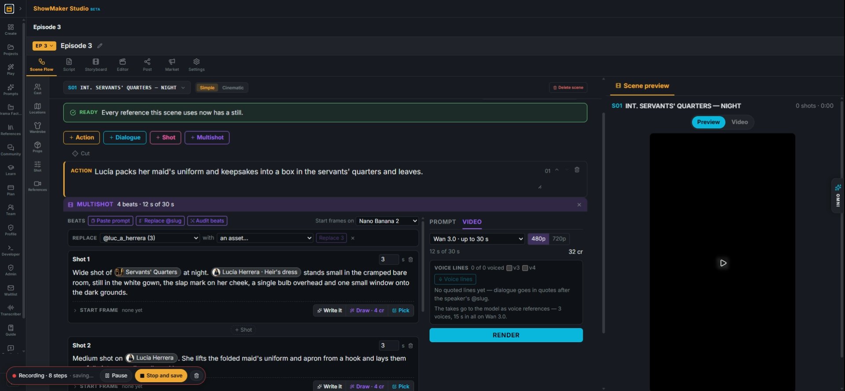Open the Cast panel

tap(37, 89)
